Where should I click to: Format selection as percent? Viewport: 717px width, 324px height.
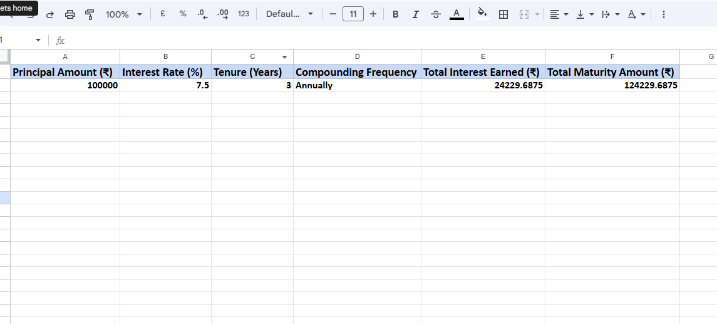[x=182, y=14]
